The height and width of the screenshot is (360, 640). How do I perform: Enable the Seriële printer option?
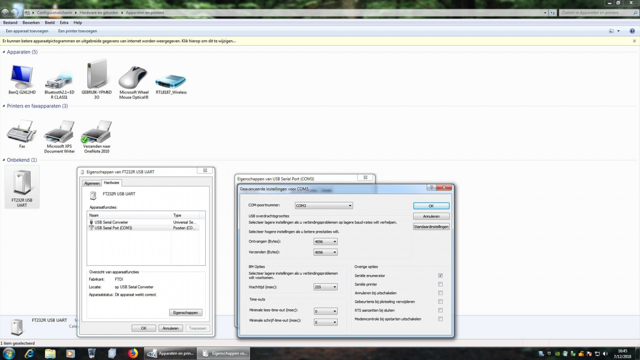click(x=440, y=284)
